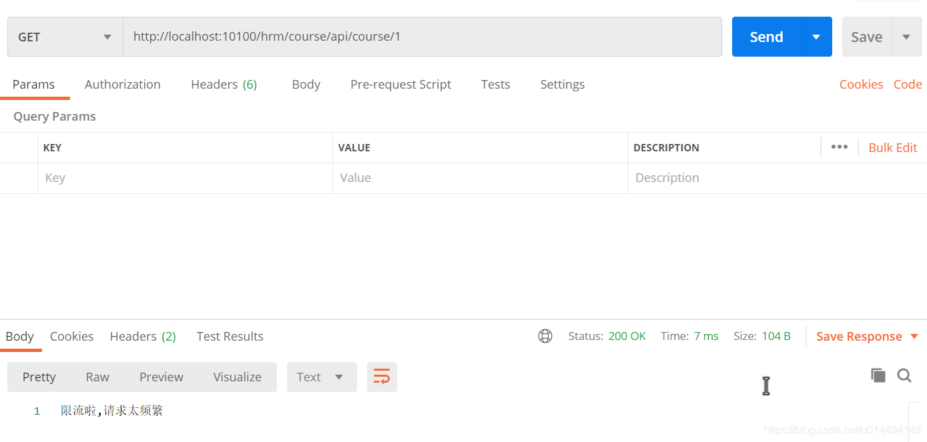This screenshot has width=927, height=442.
Task: Click the Query Params heading
Action: (55, 117)
